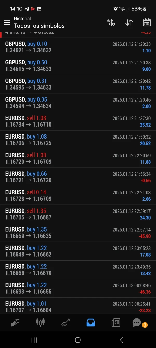
Task: Tap the currency symbol filter icon
Action: (111, 22)
